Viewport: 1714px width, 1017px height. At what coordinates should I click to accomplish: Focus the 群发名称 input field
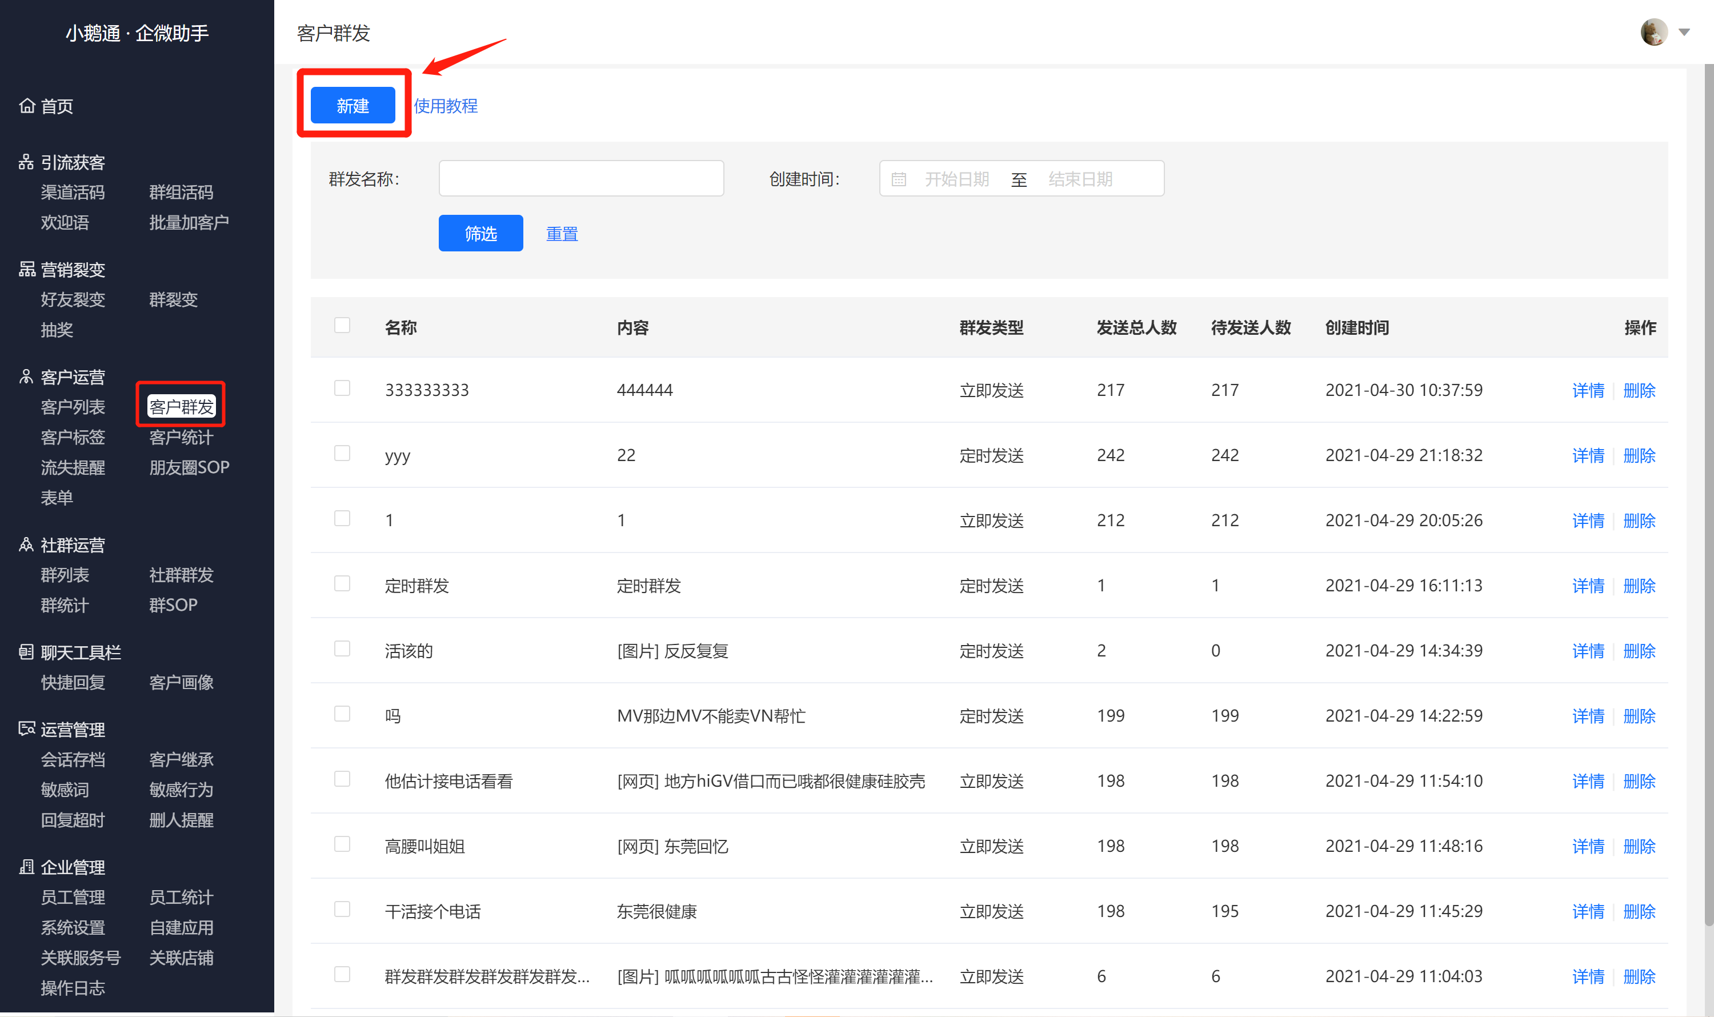(x=581, y=179)
